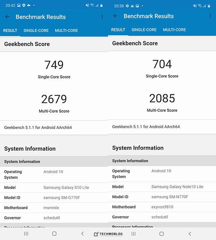
Task: Tap 20:38 clock on right status bar
Action: click(119, 6)
